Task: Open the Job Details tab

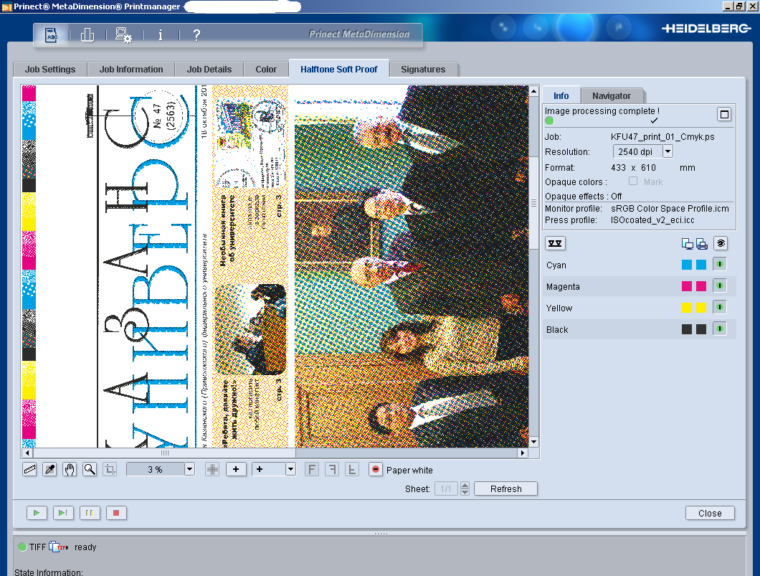Action: pyautogui.click(x=209, y=70)
